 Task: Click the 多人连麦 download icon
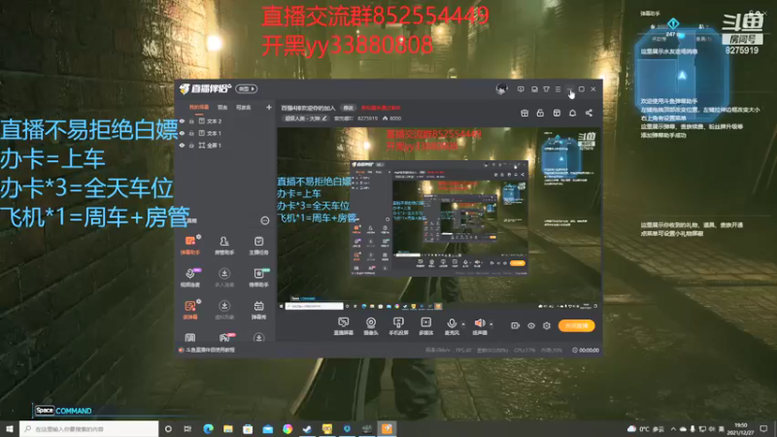pos(224,274)
